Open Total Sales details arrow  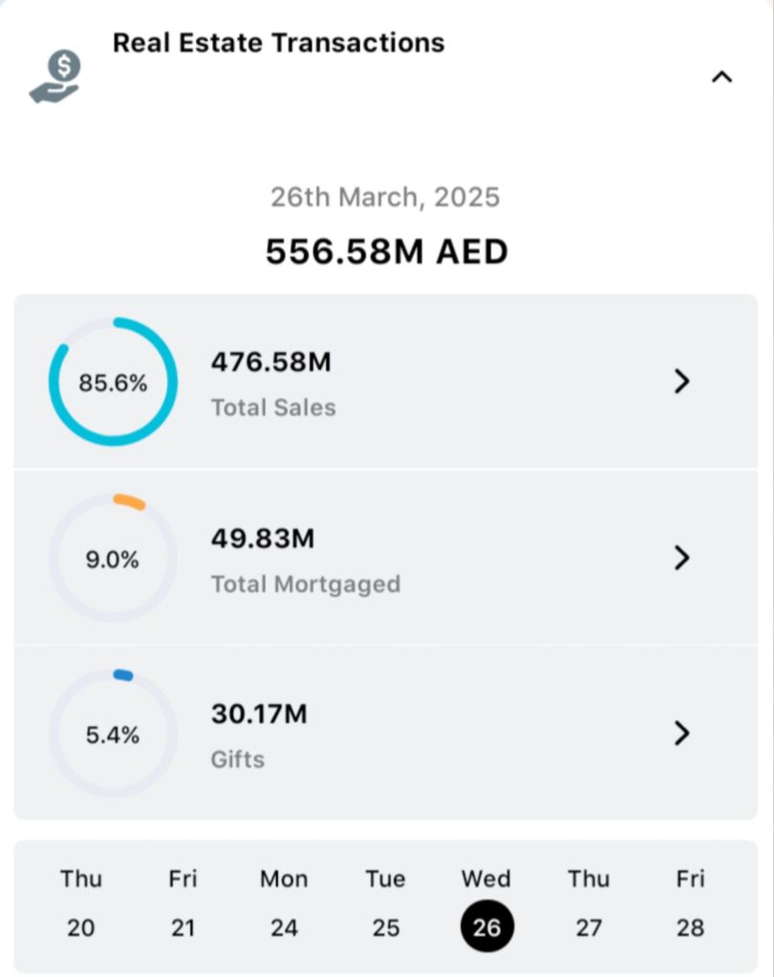click(x=681, y=382)
